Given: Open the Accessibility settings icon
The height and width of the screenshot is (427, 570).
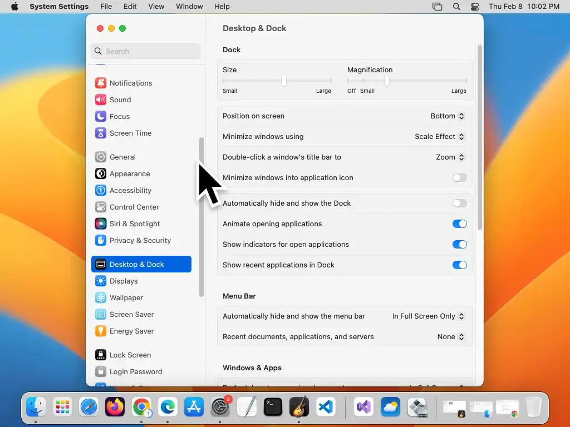Looking at the screenshot, I should pos(101,190).
